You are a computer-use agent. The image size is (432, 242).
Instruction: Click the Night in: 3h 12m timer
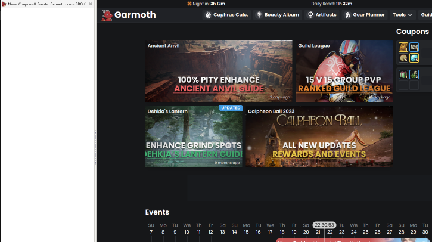pos(206,4)
